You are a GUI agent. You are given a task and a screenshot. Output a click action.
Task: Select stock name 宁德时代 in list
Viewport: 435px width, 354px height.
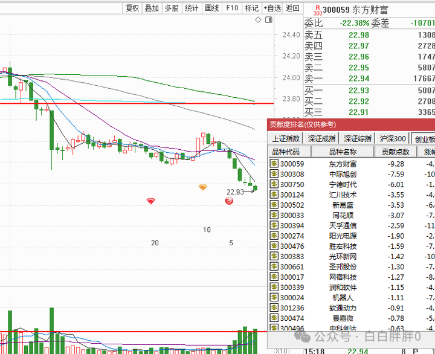click(x=343, y=184)
